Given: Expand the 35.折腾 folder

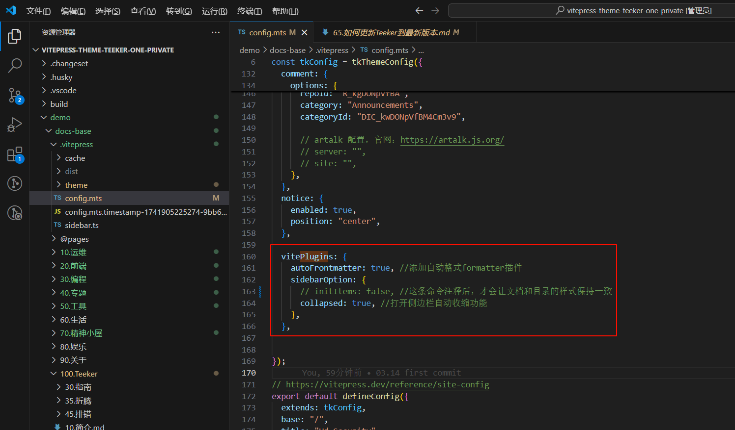Looking at the screenshot, I should pos(78,401).
